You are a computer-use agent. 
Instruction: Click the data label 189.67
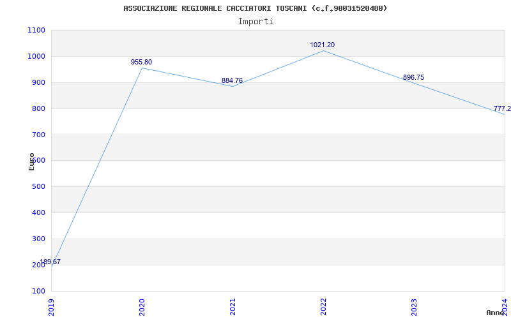click(x=50, y=262)
